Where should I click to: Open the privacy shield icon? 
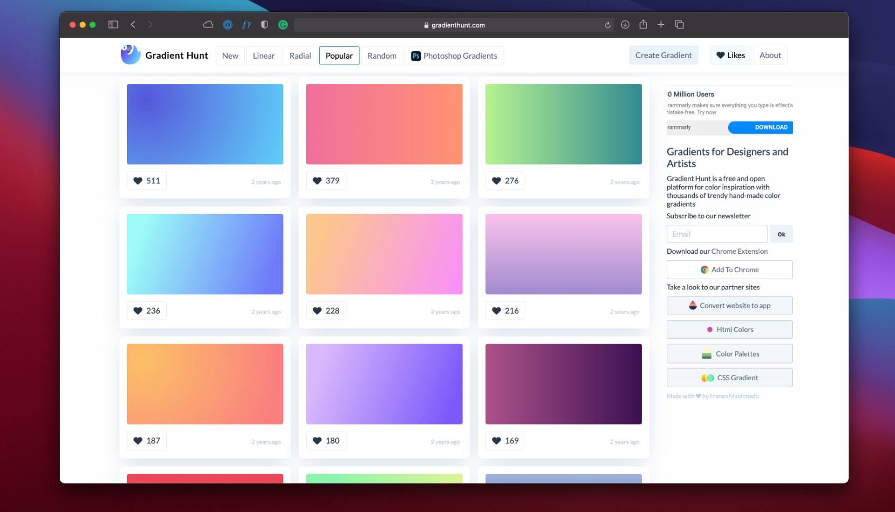point(264,25)
